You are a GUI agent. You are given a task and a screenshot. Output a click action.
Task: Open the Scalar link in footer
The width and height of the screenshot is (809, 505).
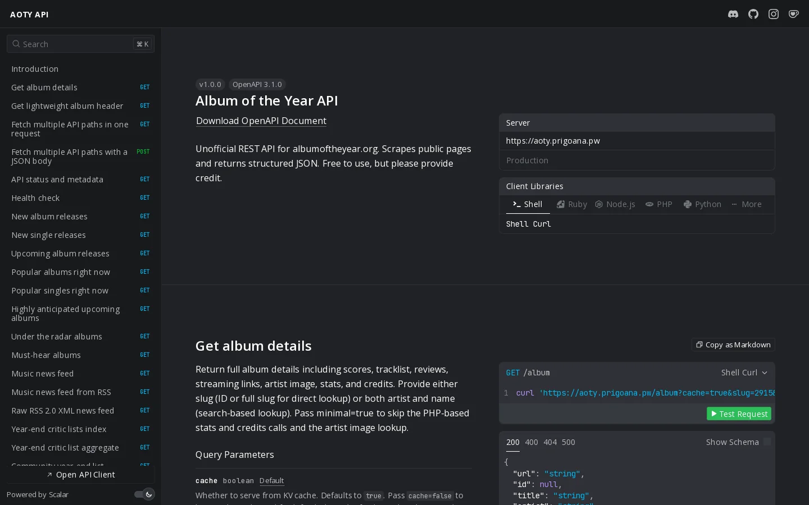tap(58, 494)
